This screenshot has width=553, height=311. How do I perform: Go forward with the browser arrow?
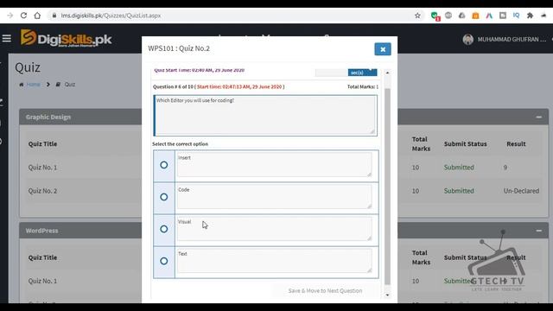[x=10, y=16]
